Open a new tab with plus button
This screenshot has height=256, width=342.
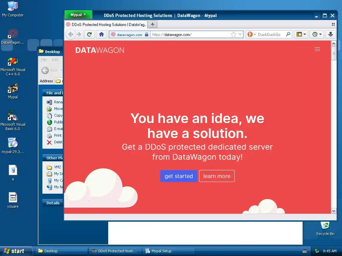(x=153, y=24)
